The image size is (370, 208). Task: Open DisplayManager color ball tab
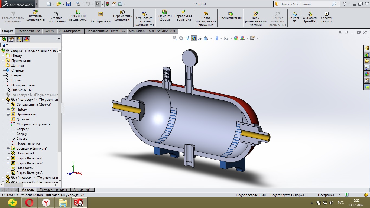[27, 39]
